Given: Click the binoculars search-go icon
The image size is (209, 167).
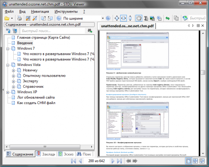Looking at the screenshot, I should (x=90, y=31).
